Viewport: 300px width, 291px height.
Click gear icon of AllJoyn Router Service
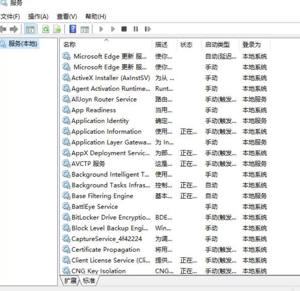click(x=67, y=99)
